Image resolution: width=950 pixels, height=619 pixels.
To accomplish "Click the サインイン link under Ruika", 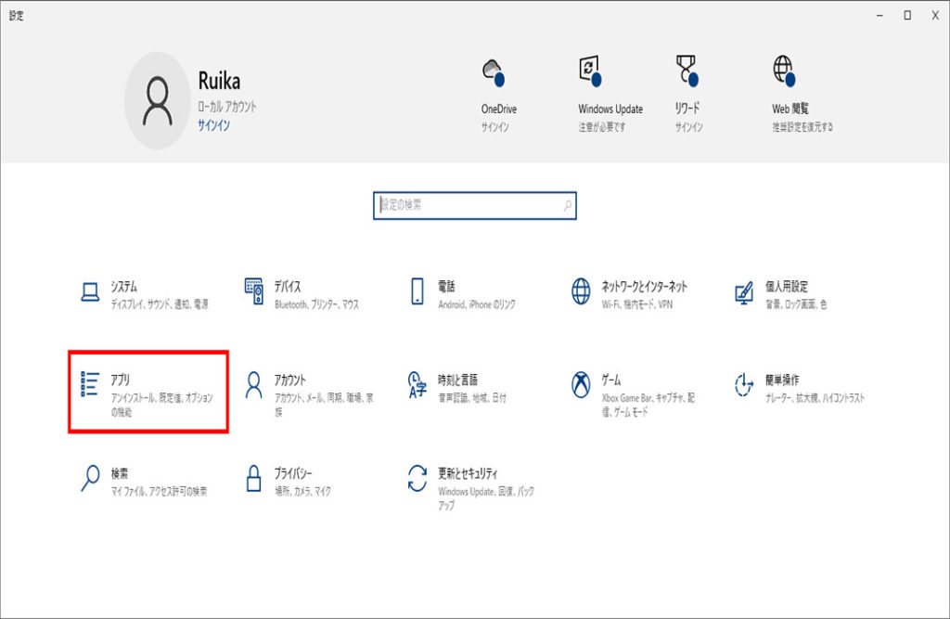I will click(213, 124).
